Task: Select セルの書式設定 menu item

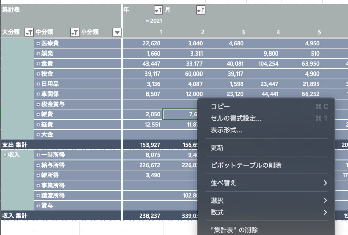Action: point(236,119)
